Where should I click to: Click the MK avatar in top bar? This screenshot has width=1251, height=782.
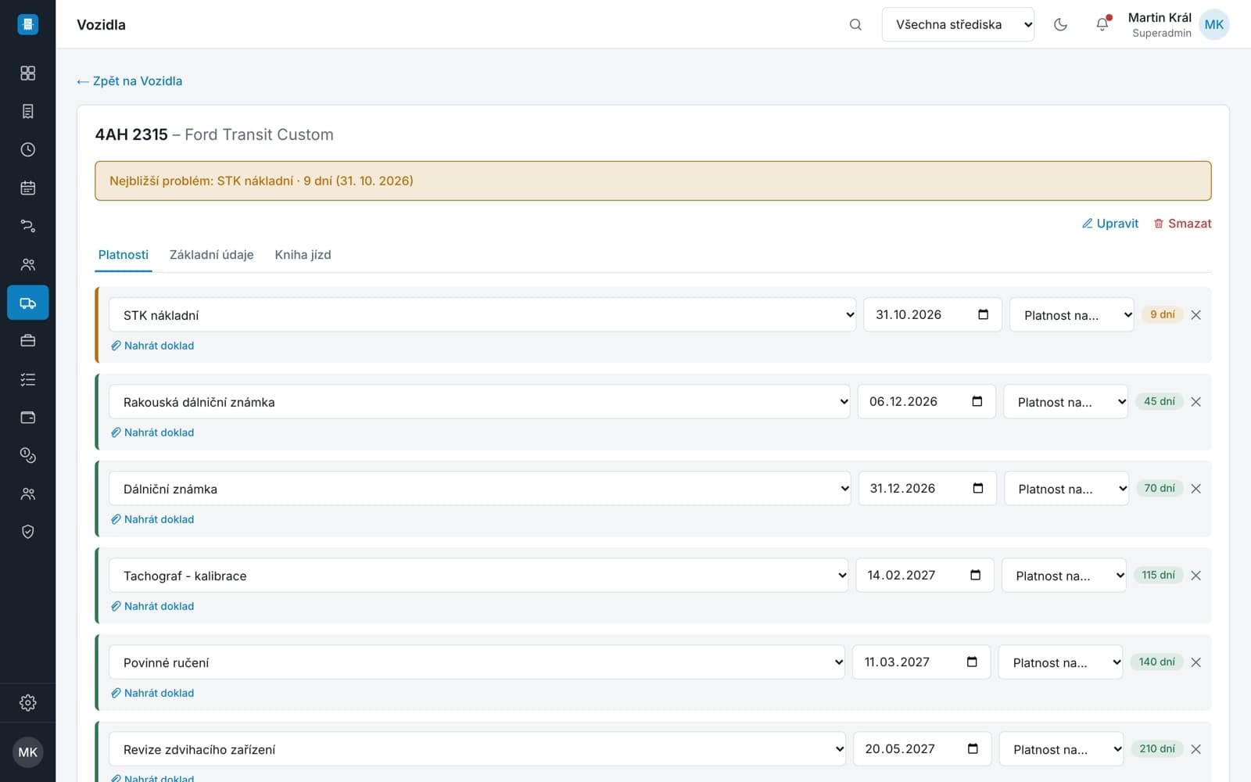pyautogui.click(x=1213, y=24)
